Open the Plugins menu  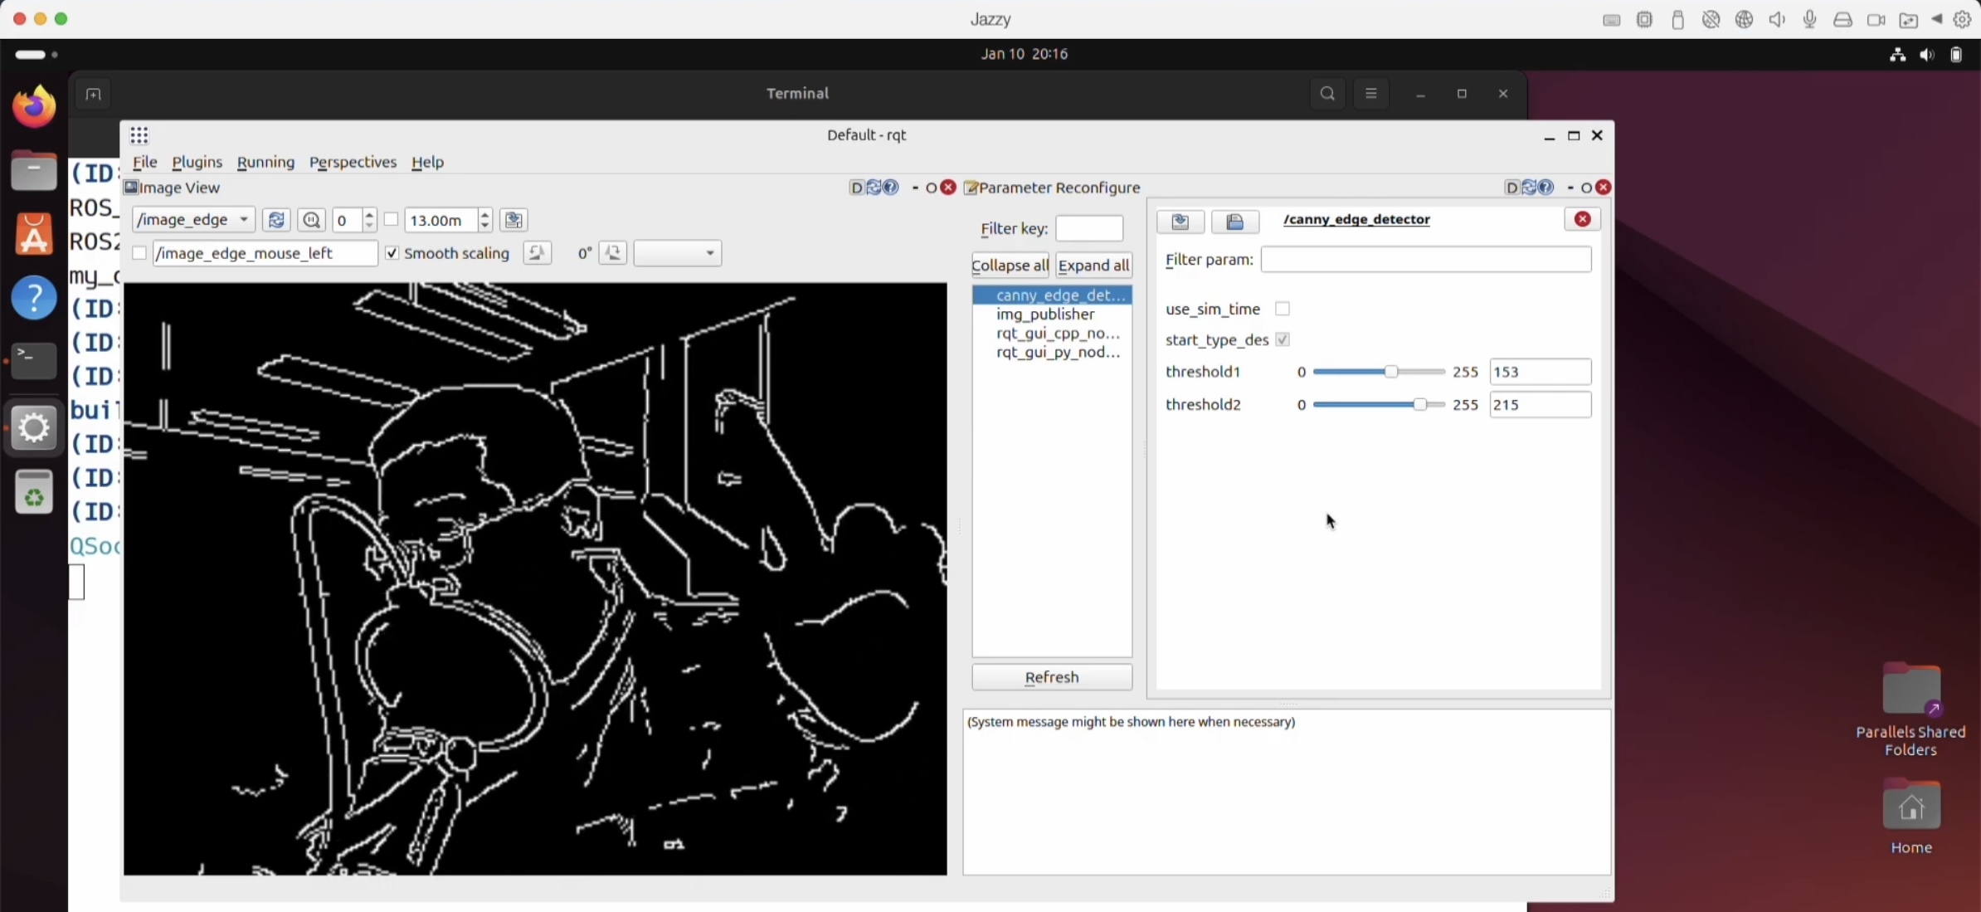(197, 162)
